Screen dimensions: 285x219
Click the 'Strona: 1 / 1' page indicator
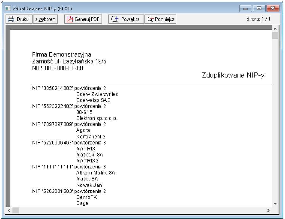click(x=258, y=19)
